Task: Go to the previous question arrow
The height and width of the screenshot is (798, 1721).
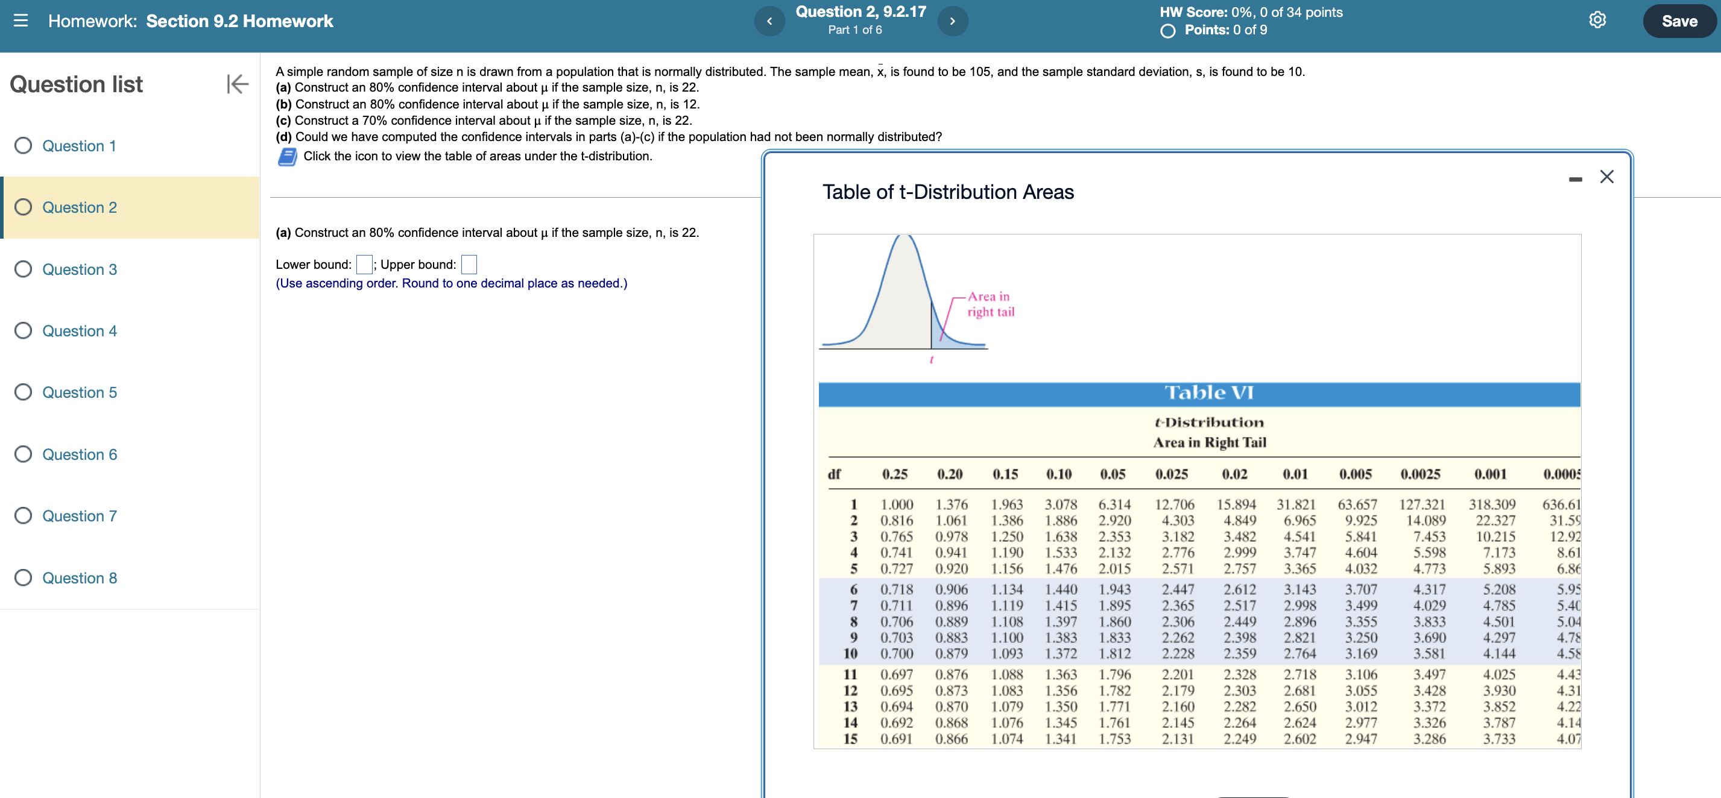Action: point(769,21)
